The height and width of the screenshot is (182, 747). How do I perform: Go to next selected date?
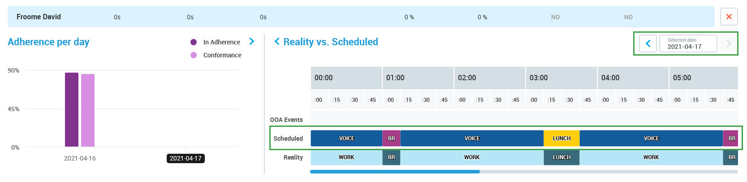tap(729, 43)
